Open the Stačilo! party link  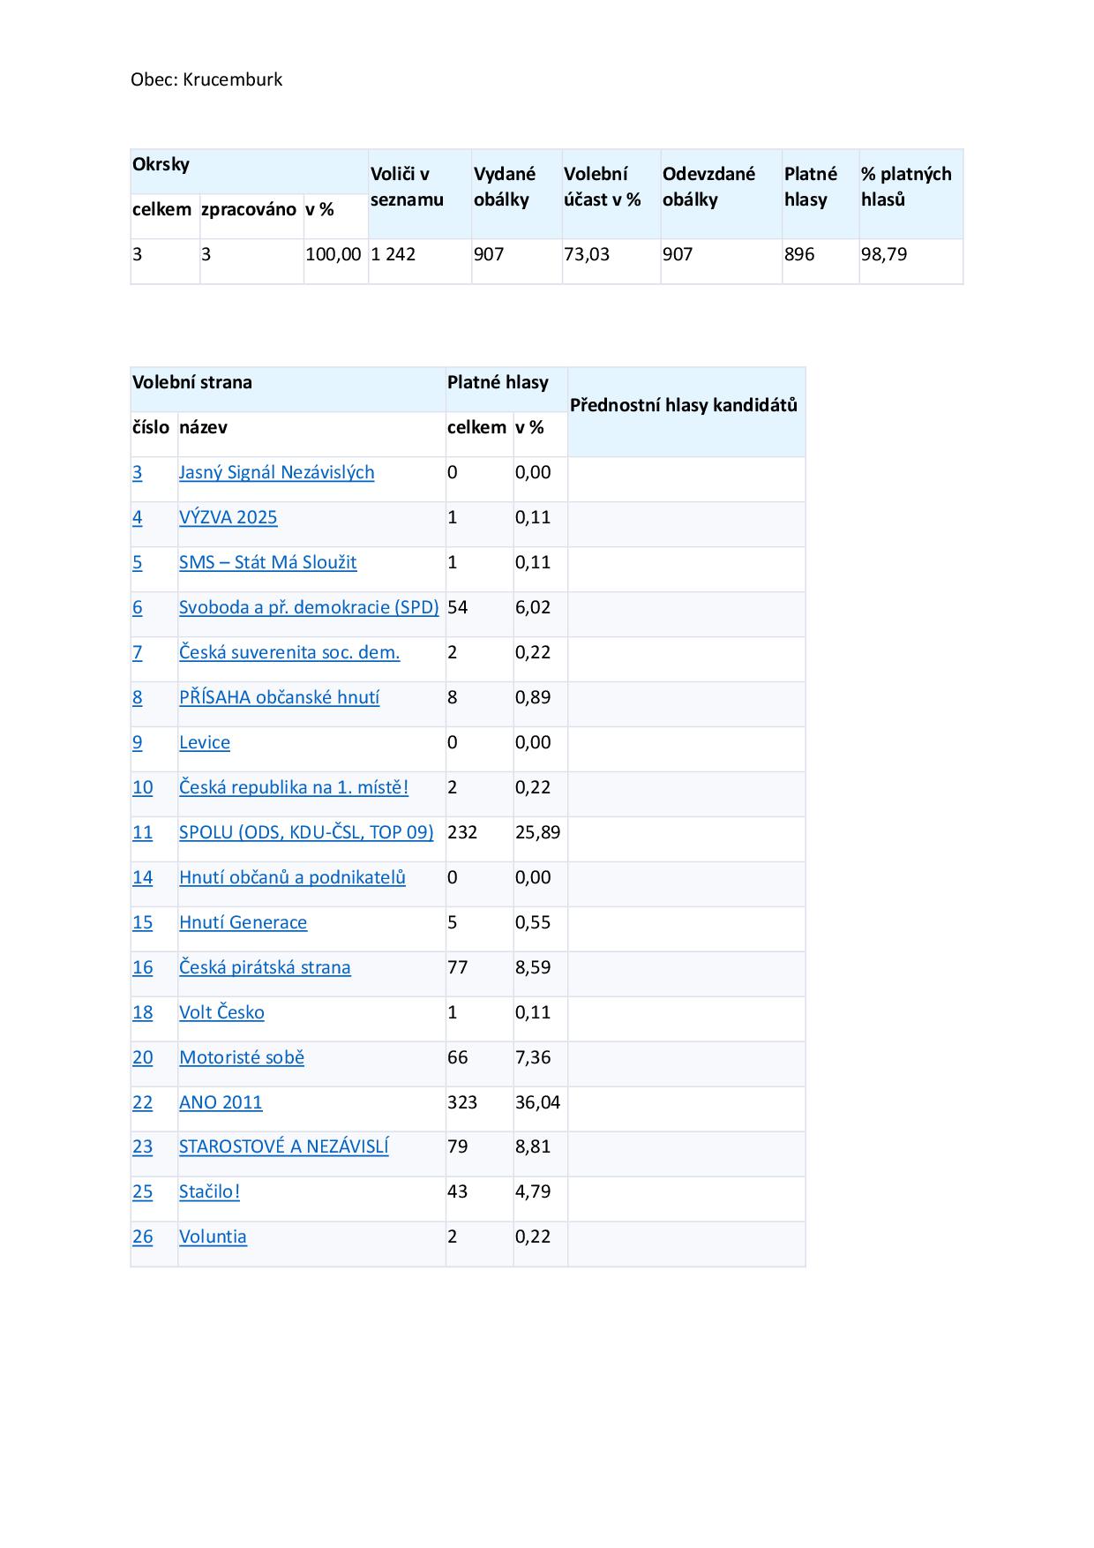point(209,1191)
